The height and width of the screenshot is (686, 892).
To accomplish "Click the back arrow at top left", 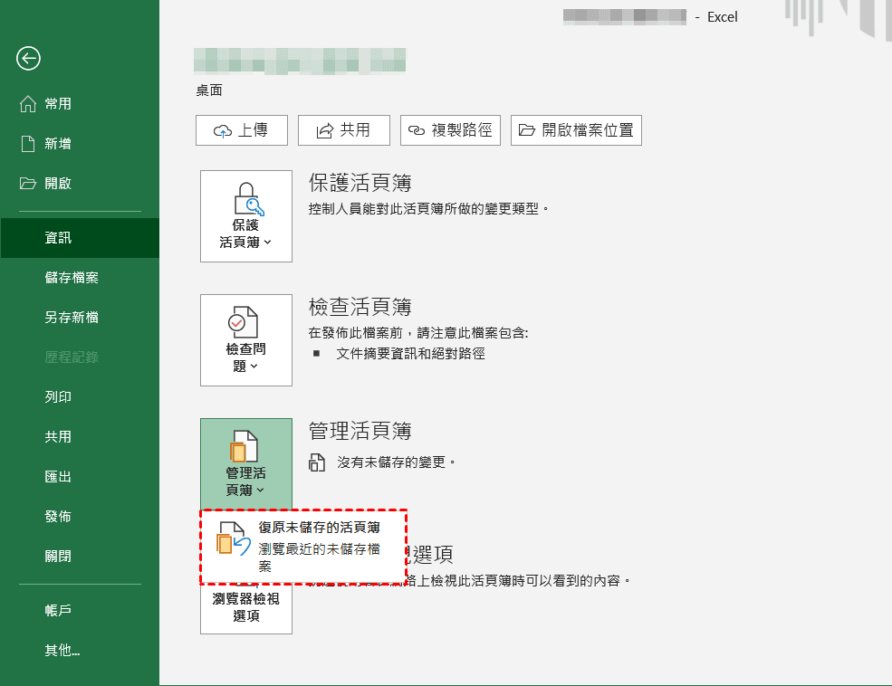I will (x=28, y=59).
